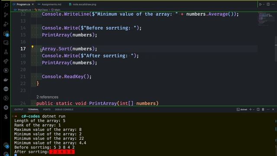Kill terminal with trash icon
This screenshot has width=277, height=156.
point(263,110)
